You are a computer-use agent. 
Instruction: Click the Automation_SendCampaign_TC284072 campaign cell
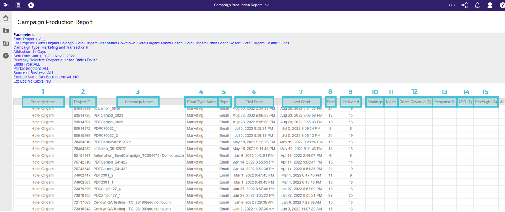[x=138, y=156]
